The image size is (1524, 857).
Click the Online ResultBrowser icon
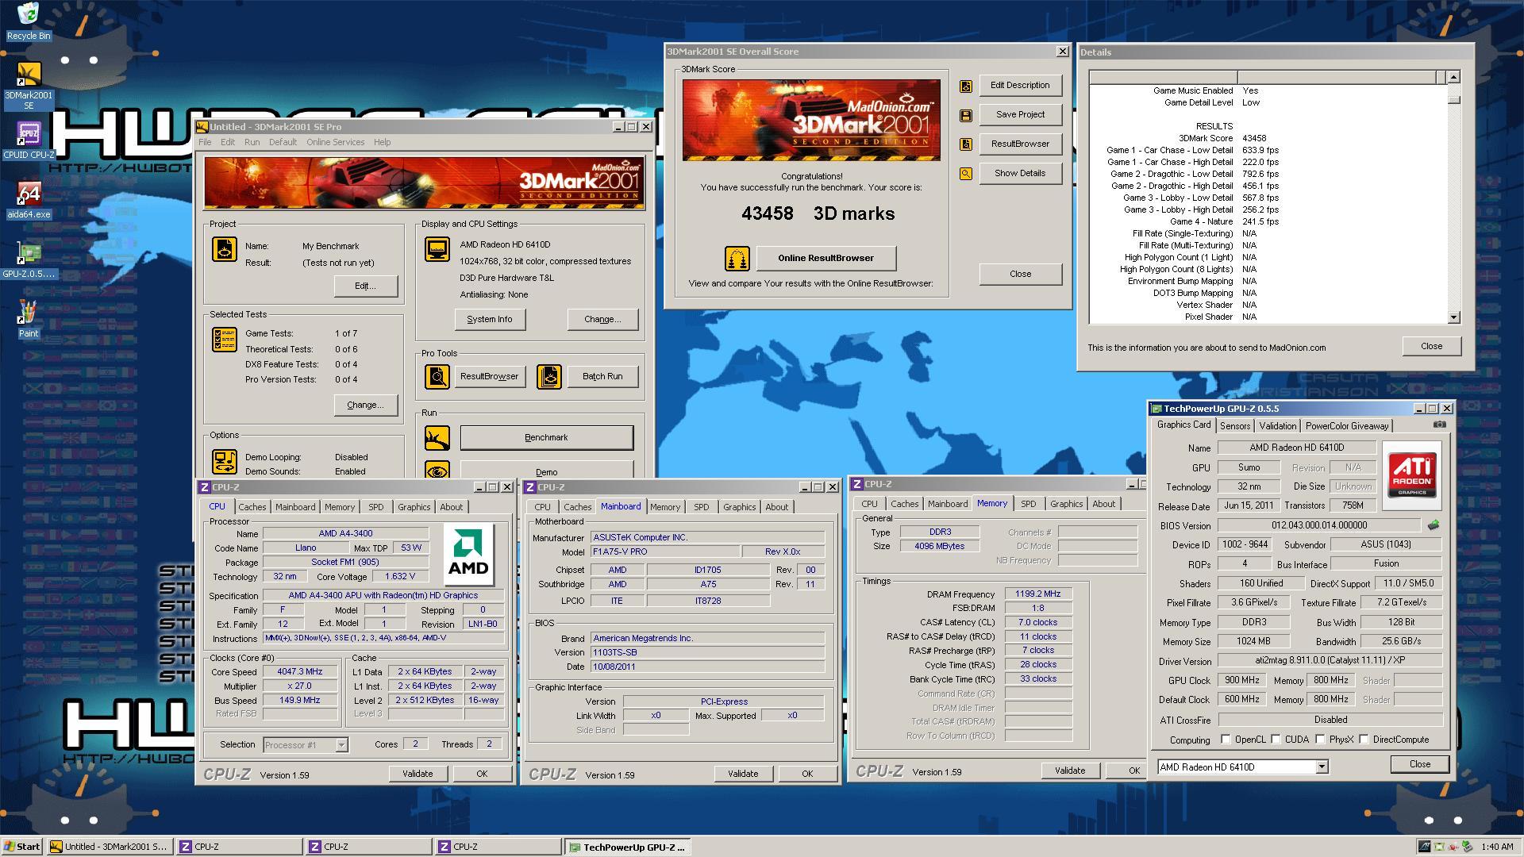coord(737,258)
